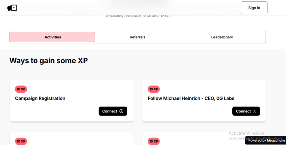Click the Activate Windows watermark heading
286x145 pixels.
pos(246,133)
